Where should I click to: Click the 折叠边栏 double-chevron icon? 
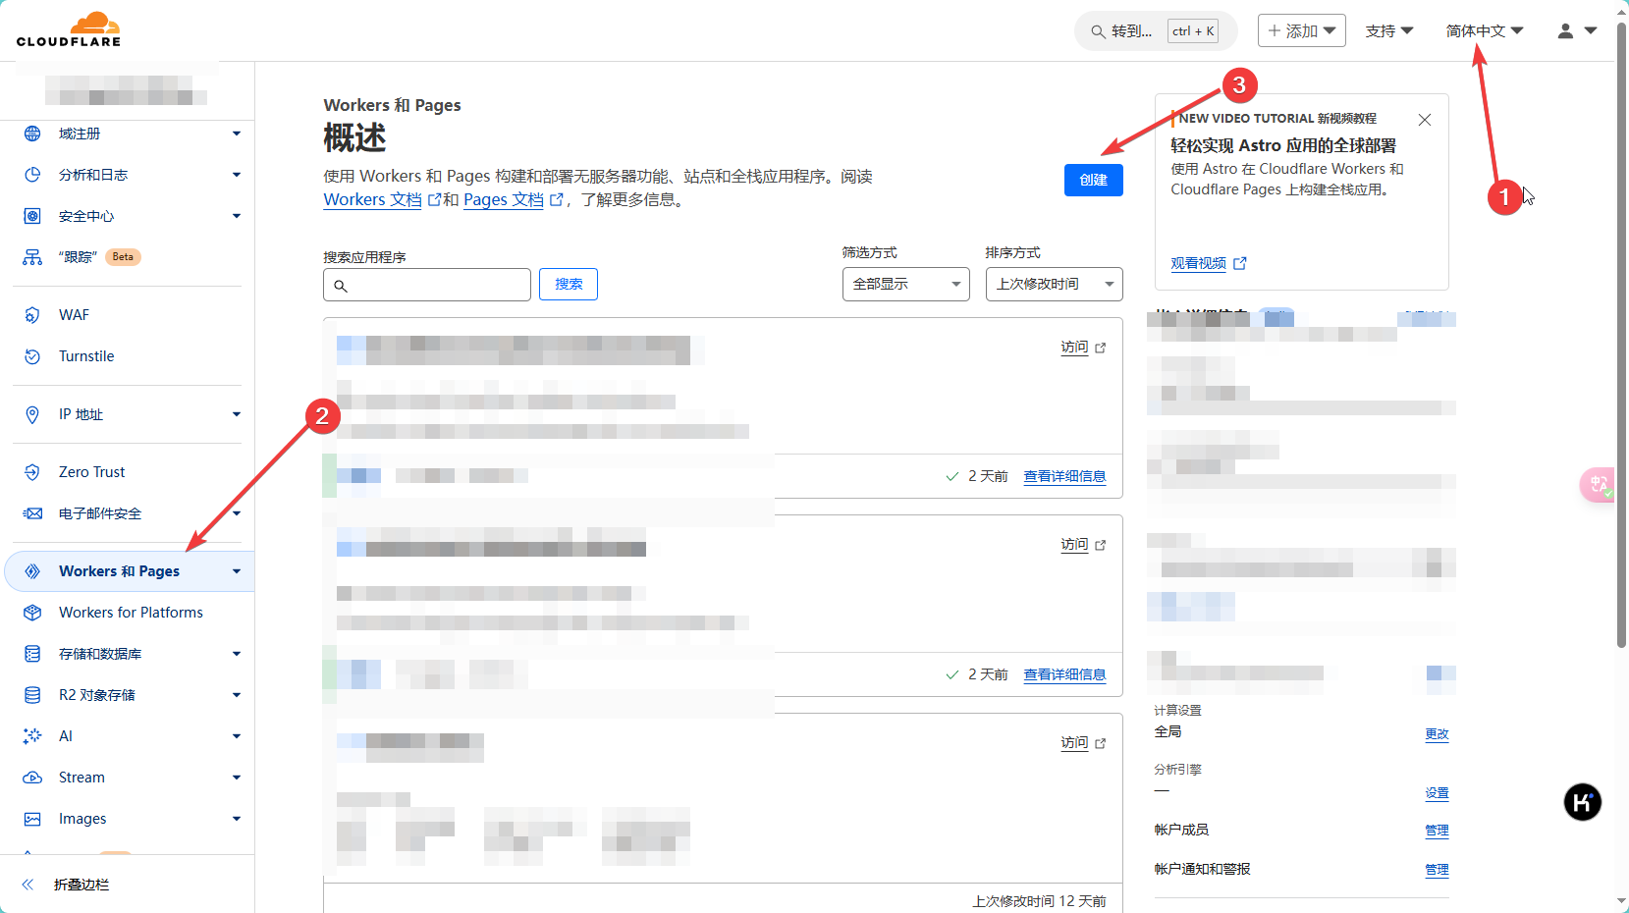[x=27, y=885]
